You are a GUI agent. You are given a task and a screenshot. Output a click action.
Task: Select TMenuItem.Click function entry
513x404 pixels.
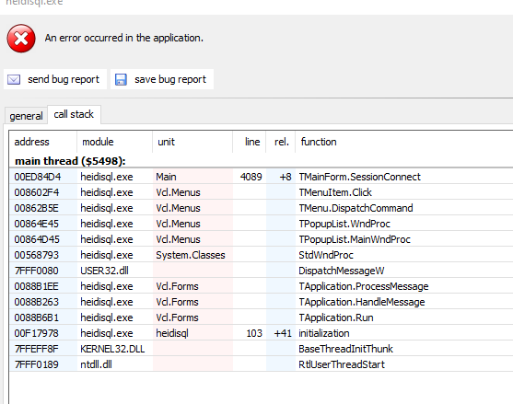point(335,192)
